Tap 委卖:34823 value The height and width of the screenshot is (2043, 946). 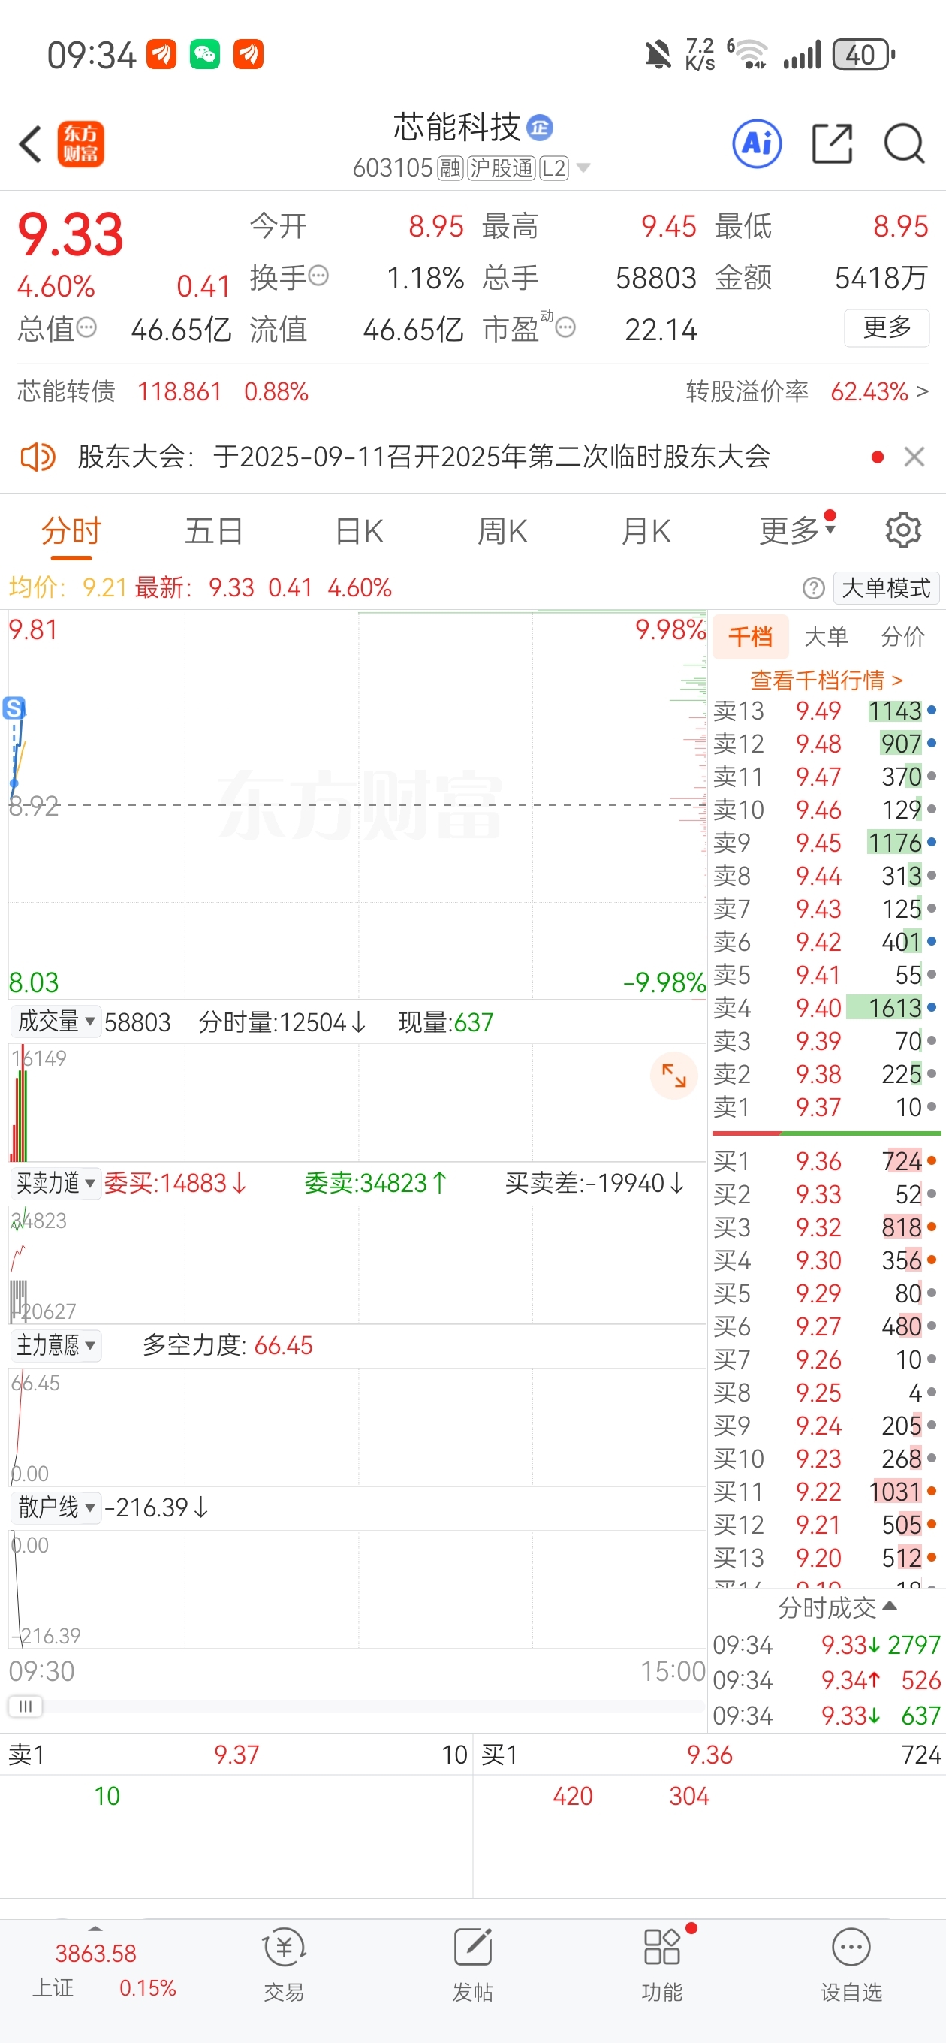pos(376,1183)
